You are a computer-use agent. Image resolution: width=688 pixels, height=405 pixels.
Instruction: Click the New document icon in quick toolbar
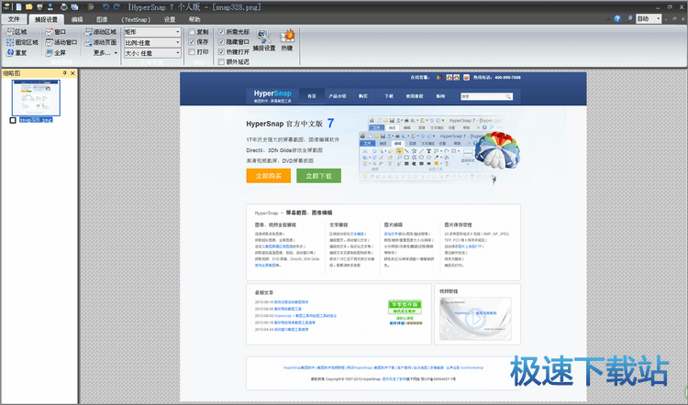[19, 6]
